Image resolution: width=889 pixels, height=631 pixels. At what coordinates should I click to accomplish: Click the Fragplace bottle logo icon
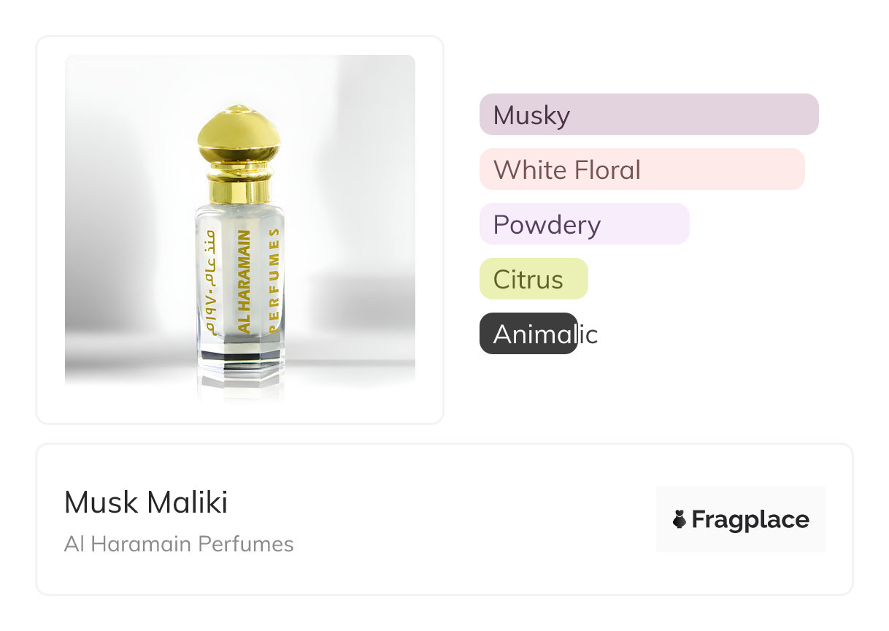click(x=680, y=519)
